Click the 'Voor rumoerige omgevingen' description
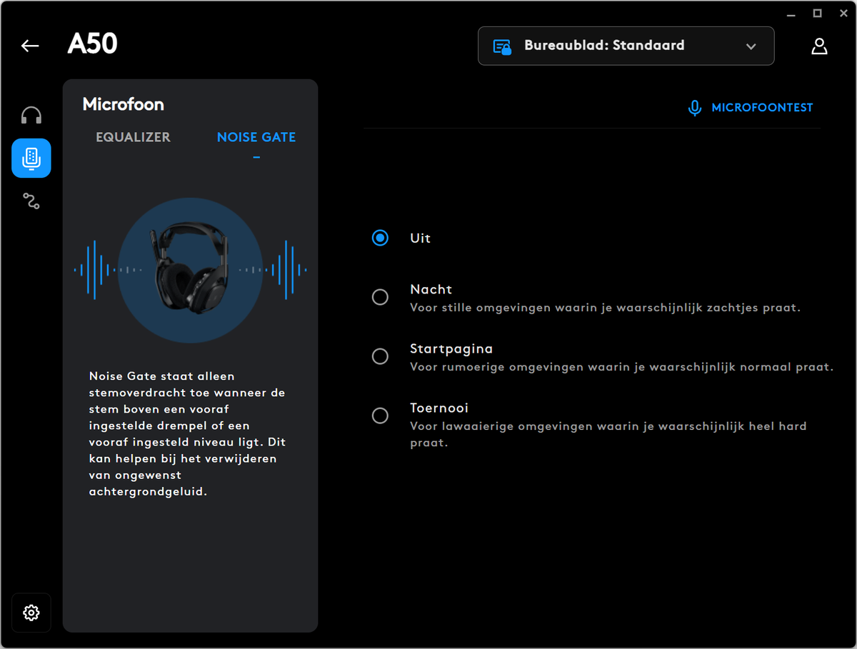Screen dimensions: 857x649 621,367
